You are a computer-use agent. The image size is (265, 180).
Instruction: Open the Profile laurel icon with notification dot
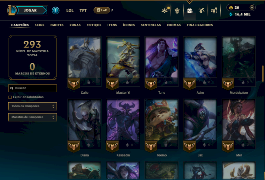(165, 10)
